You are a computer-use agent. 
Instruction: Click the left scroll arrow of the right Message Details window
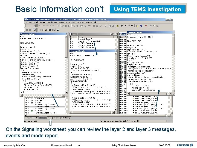pyautogui.click(x=128, y=94)
